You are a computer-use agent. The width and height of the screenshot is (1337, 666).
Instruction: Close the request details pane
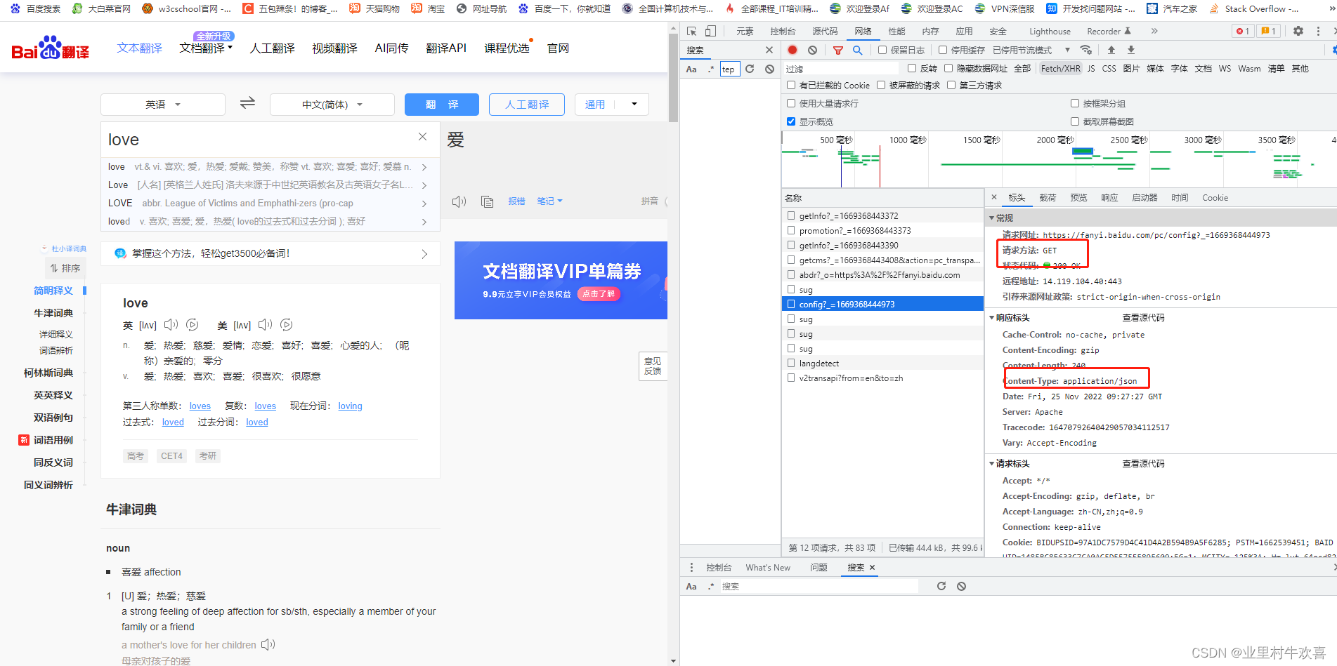993,197
